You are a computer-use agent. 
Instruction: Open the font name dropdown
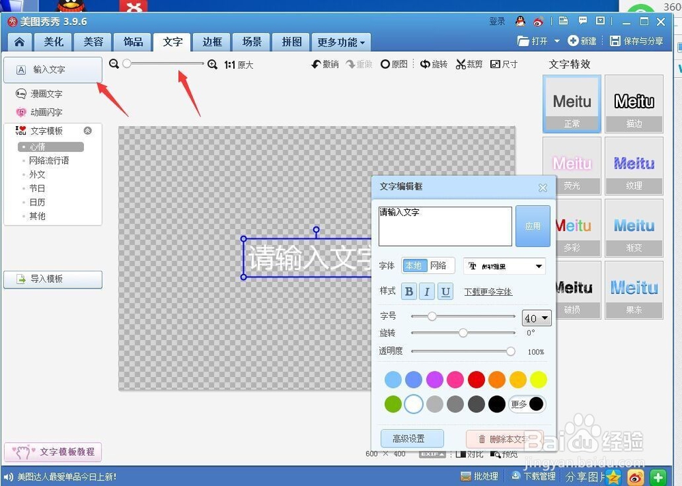point(505,266)
